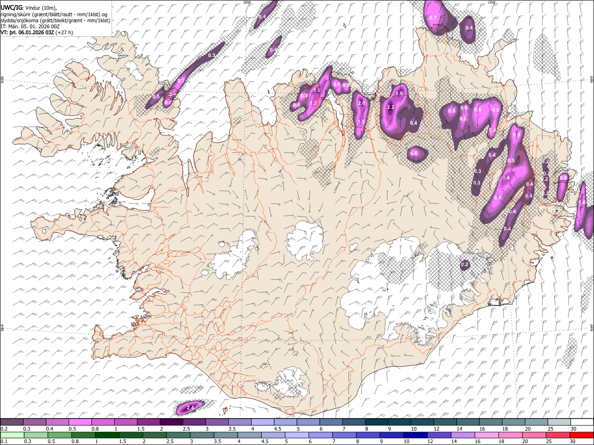
Task: Click the "(+27 h)" forecast offset
Action: pyautogui.click(x=64, y=33)
